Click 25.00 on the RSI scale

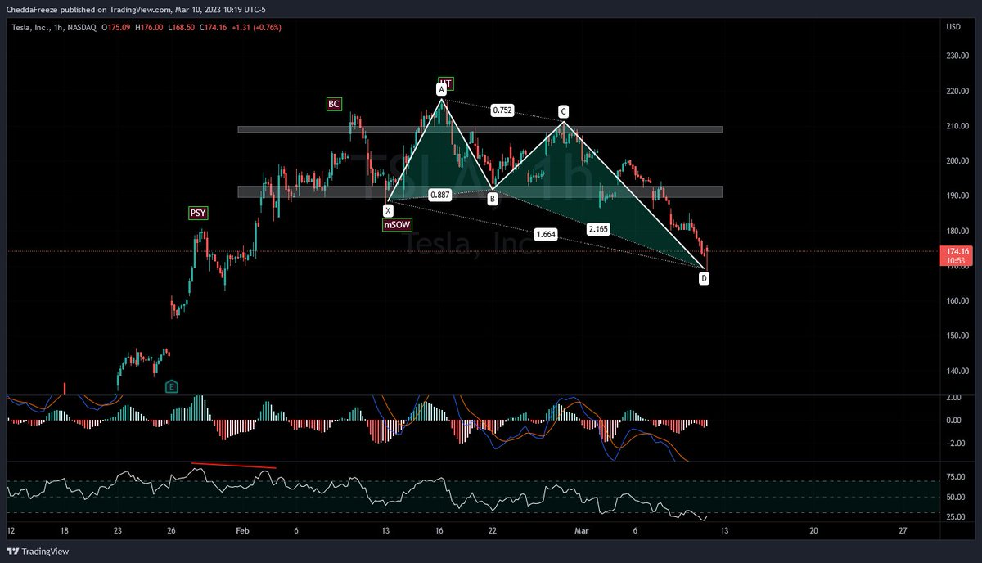[x=957, y=517]
